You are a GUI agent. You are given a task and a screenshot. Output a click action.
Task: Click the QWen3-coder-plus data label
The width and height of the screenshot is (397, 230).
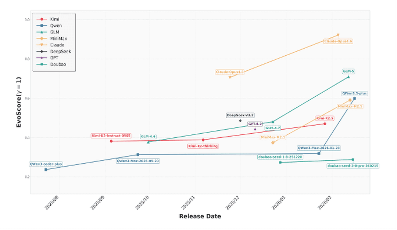pos(46,164)
